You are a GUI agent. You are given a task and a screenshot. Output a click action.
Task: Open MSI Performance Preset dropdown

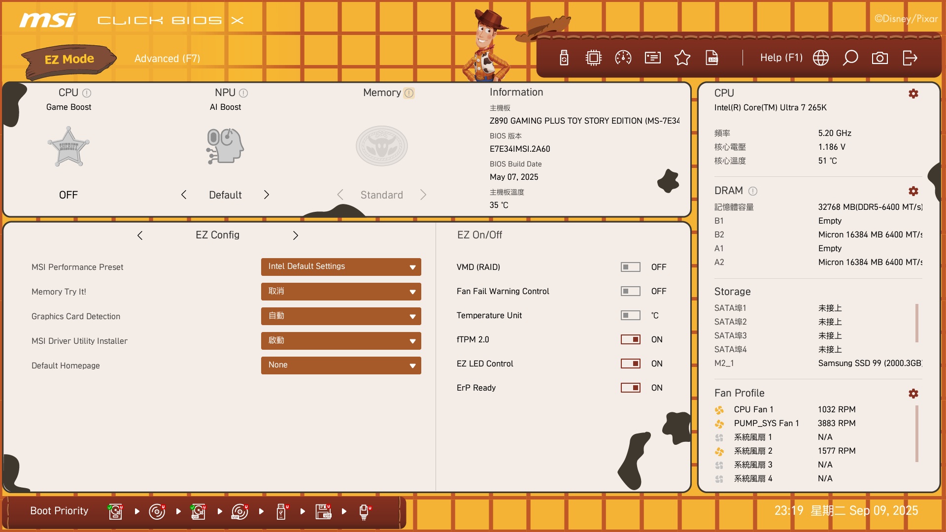341,267
